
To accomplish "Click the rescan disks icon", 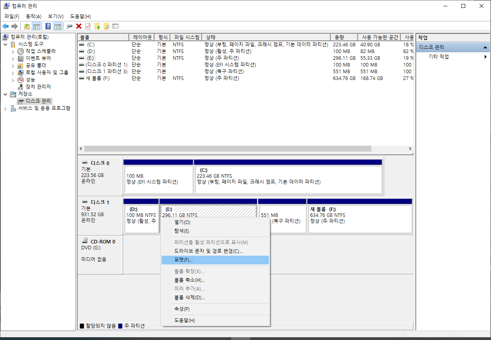I will tap(69, 26).
